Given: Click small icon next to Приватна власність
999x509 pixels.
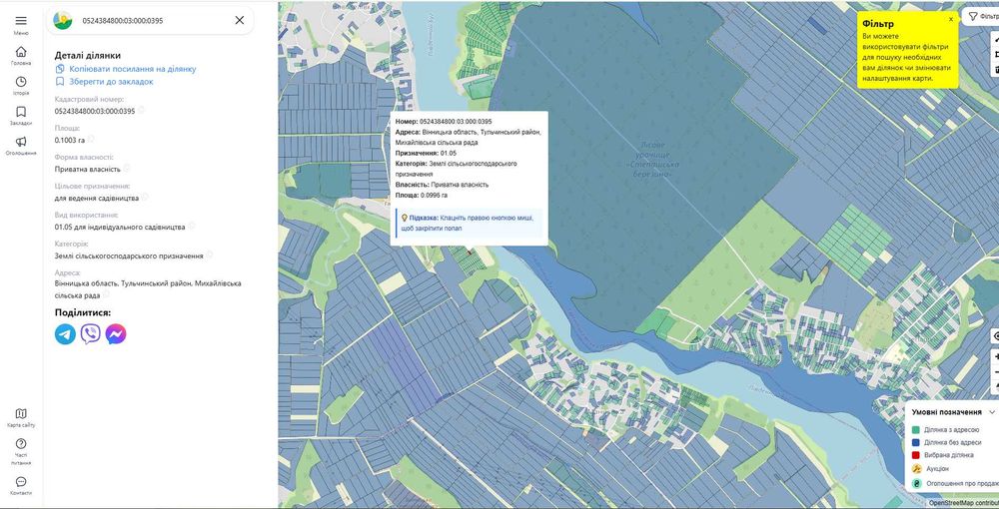Looking at the screenshot, I should coord(126,168).
